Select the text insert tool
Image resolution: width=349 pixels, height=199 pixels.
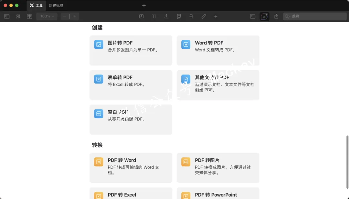[x=154, y=16]
